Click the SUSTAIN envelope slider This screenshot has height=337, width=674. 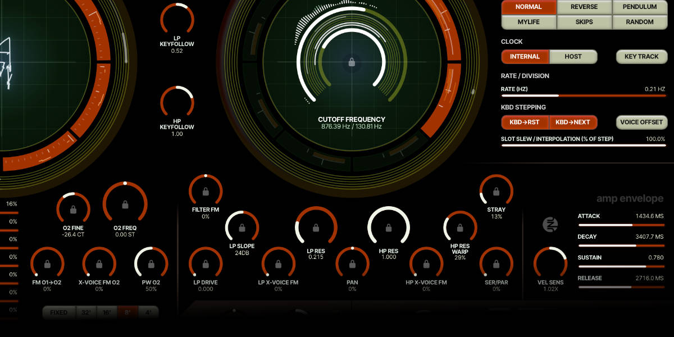coord(621,266)
